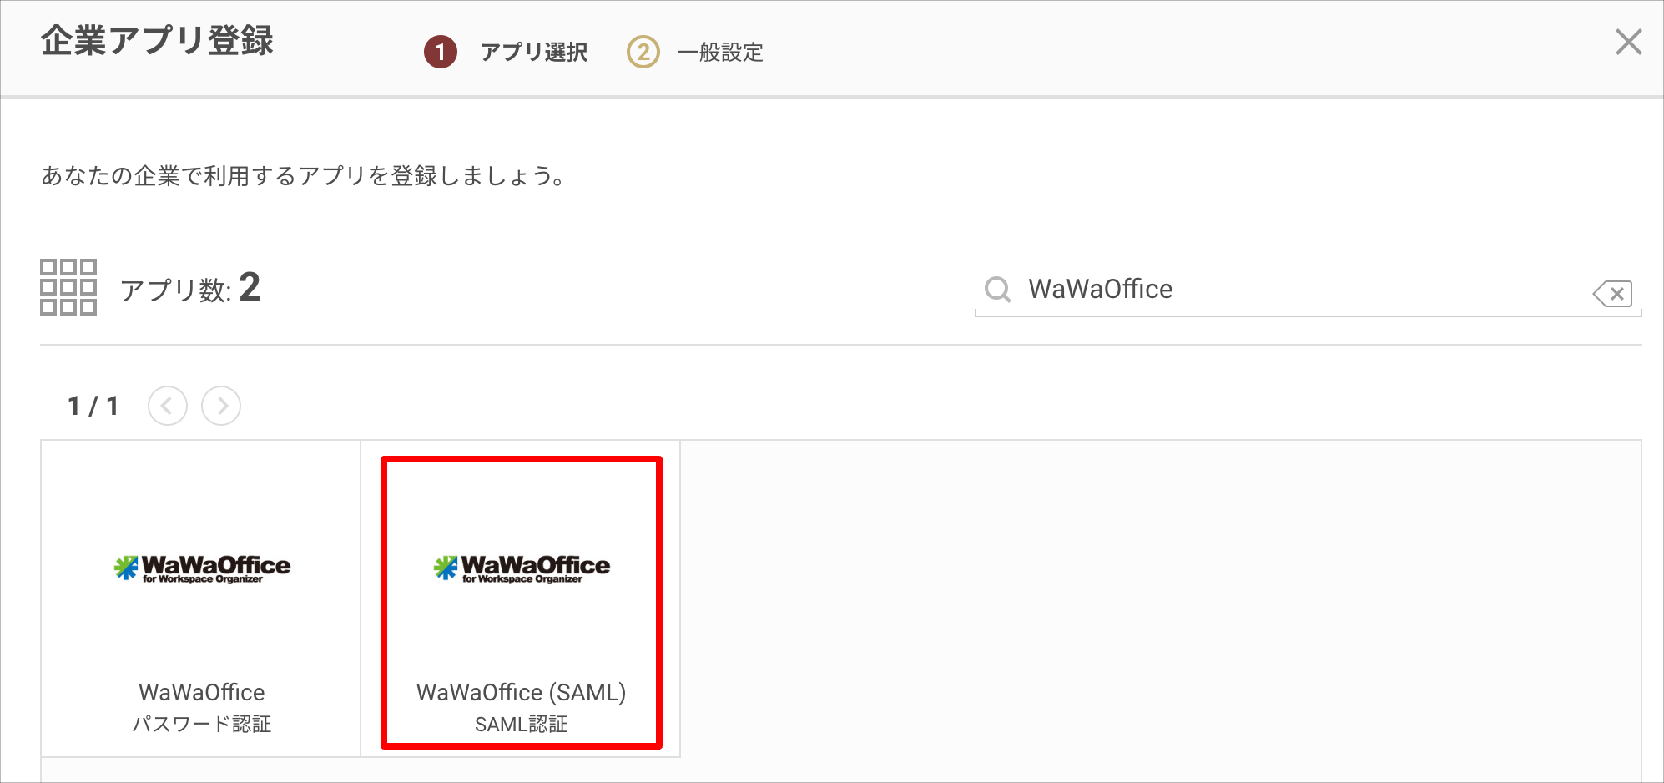Click the search magnifier icon
Image resolution: width=1664 pixels, height=783 pixels.
click(x=997, y=290)
